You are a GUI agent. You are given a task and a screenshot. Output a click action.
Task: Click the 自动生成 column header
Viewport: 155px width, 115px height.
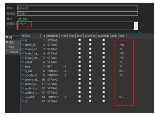[90, 36]
